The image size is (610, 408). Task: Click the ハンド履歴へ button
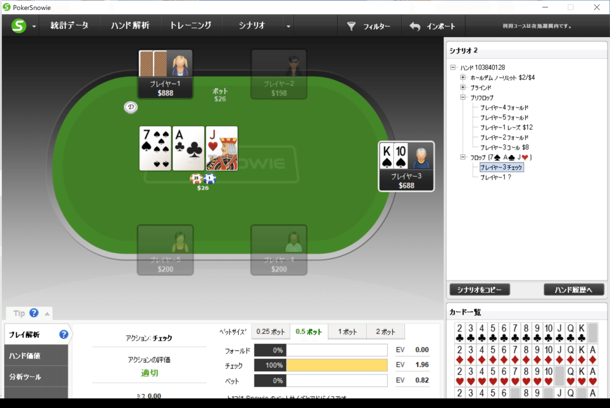point(574,289)
